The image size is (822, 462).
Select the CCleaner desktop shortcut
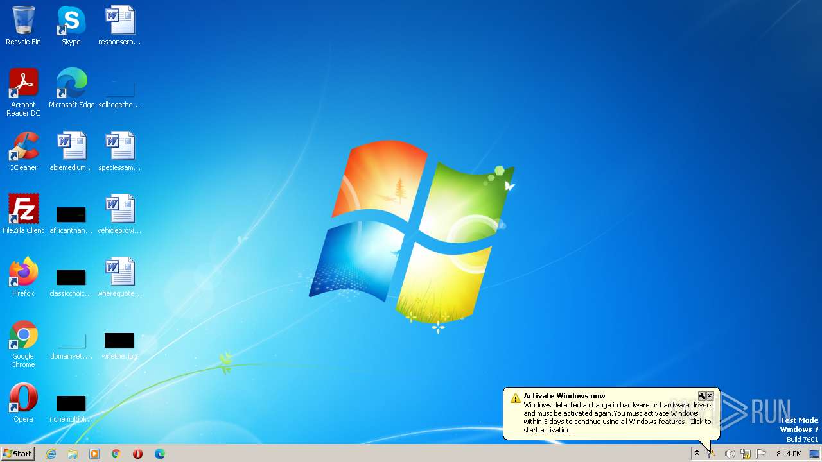(x=23, y=151)
